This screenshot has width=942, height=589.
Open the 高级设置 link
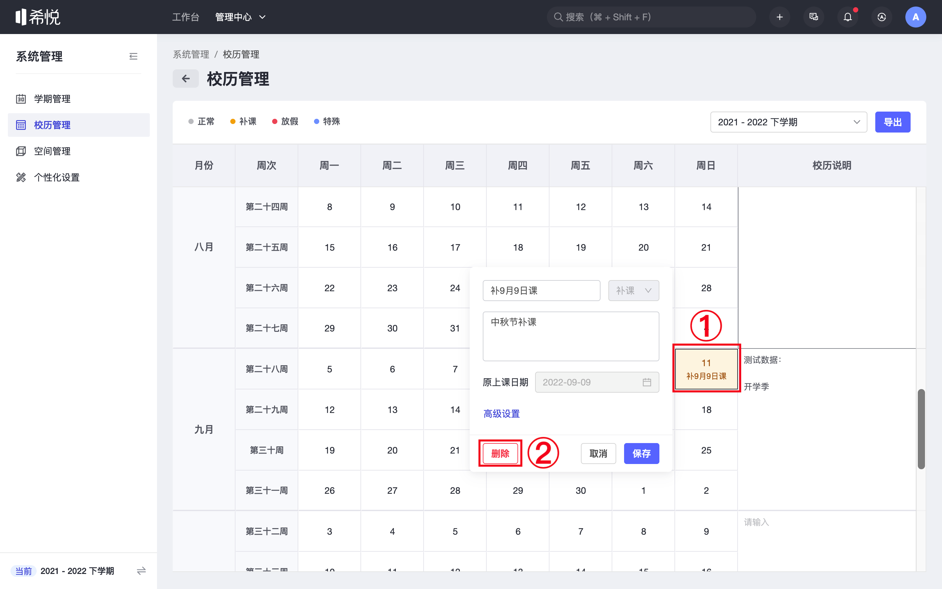point(501,414)
